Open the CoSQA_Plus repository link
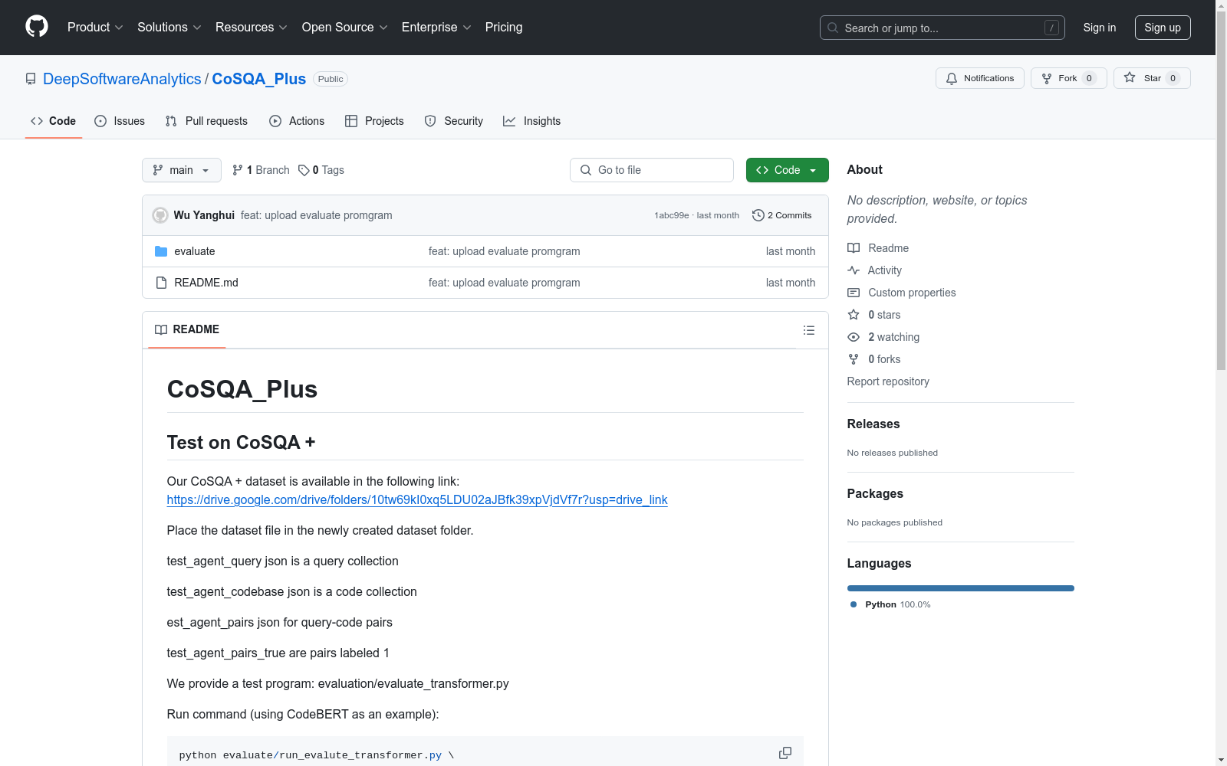The width and height of the screenshot is (1227, 766). coord(259,79)
